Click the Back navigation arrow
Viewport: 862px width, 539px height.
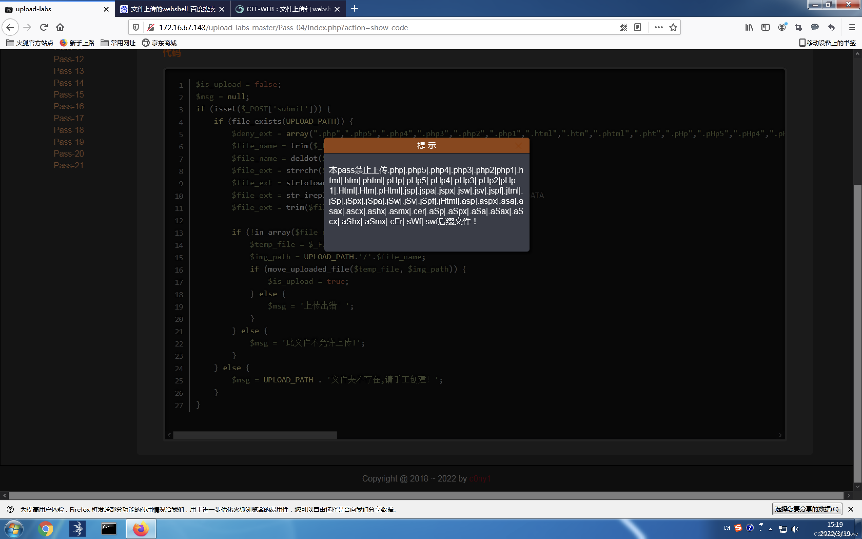pyautogui.click(x=10, y=27)
